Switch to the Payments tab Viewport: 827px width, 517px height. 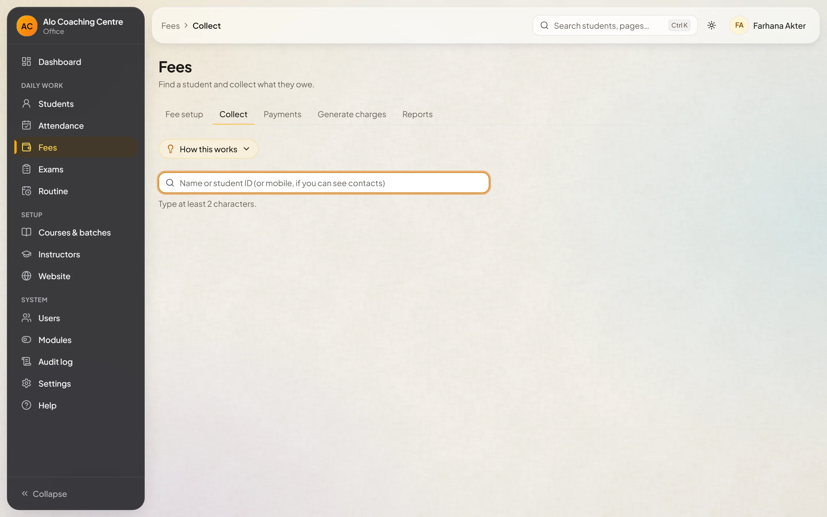click(282, 114)
